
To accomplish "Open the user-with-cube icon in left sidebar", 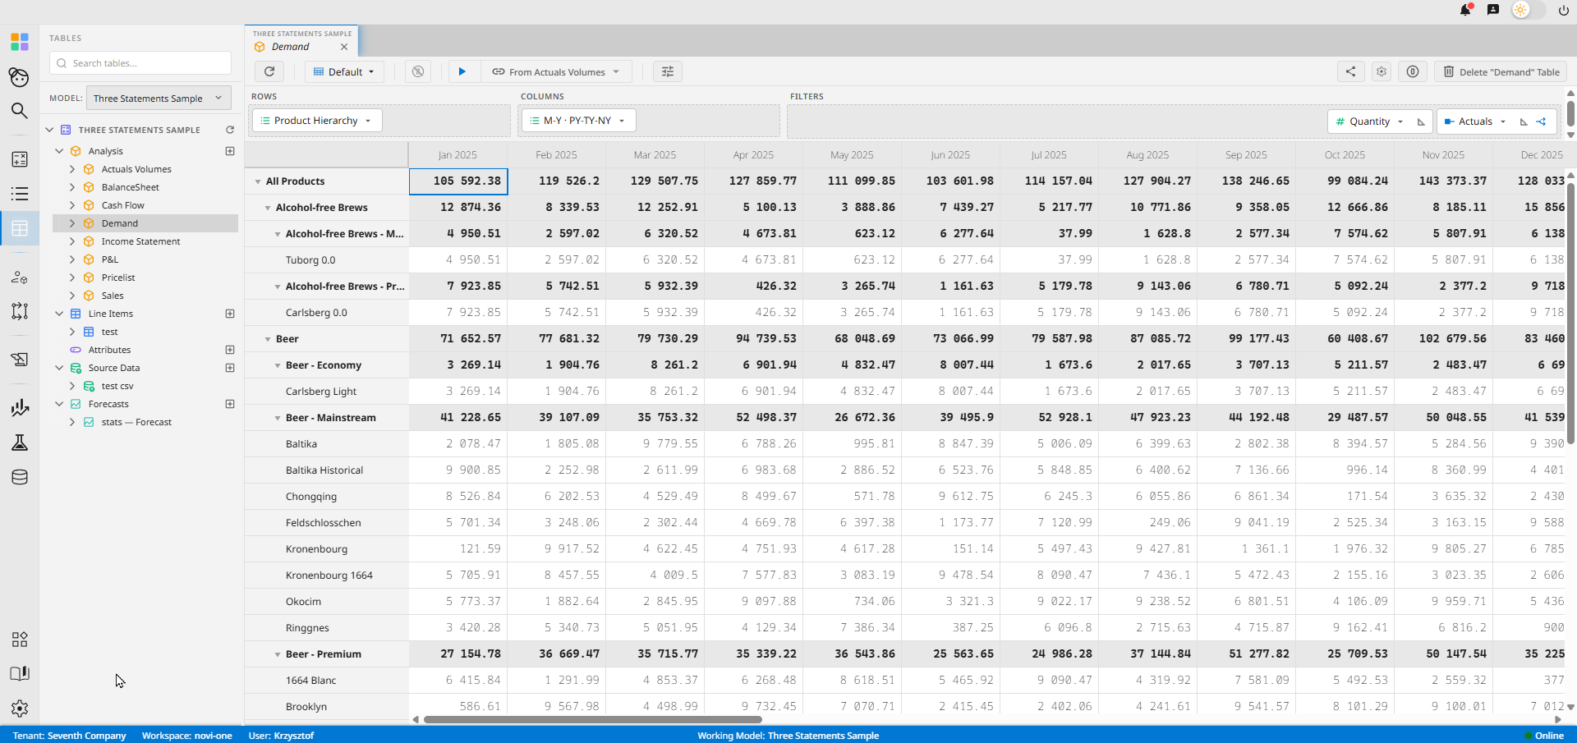I will [x=20, y=277].
